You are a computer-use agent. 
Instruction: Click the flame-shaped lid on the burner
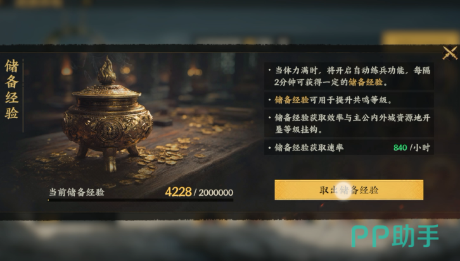[x=107, y=71]
